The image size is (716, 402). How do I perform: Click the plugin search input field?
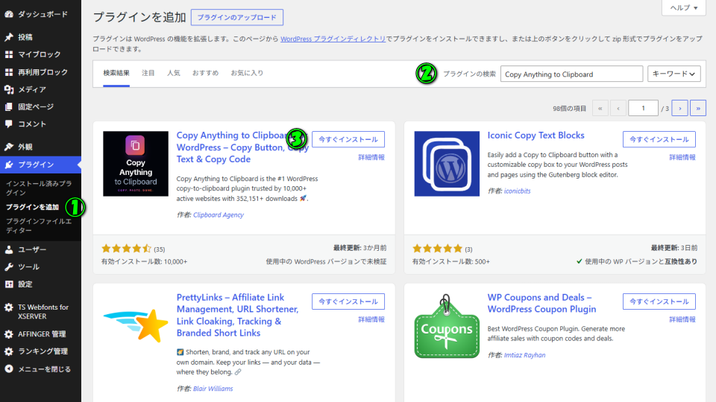tap(571, 74)
